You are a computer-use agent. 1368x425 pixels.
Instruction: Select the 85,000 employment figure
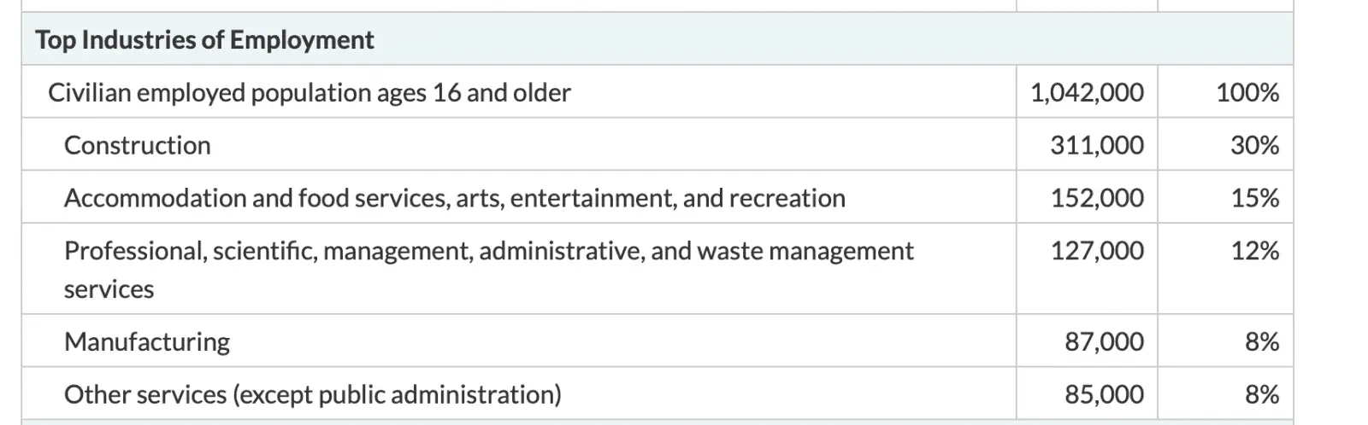tap(1104, 394)
